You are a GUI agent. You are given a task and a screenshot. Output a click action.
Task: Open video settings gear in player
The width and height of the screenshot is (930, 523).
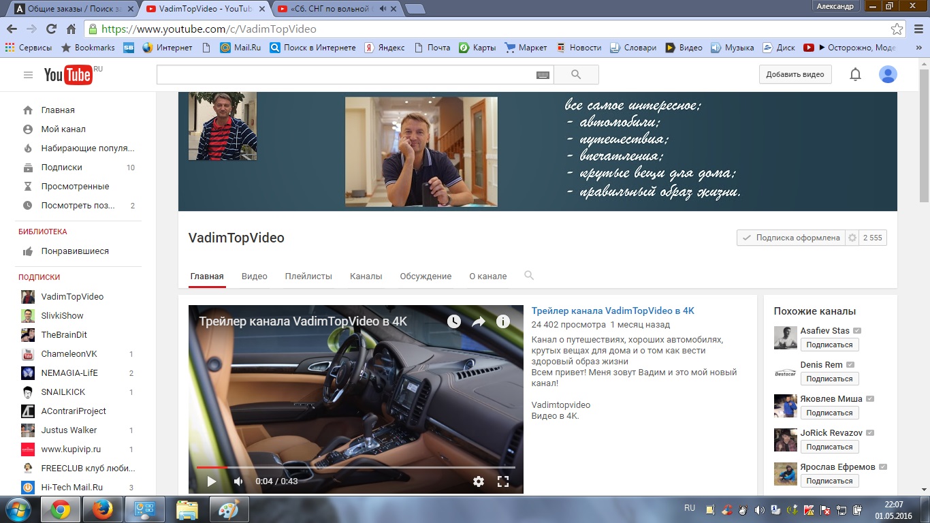point(479,481)
